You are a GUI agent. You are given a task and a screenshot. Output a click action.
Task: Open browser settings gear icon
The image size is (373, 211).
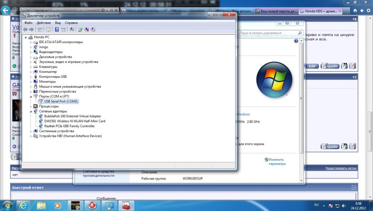[368, 11]
